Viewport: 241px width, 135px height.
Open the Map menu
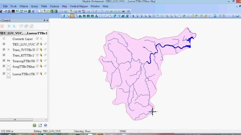point(64,6)
